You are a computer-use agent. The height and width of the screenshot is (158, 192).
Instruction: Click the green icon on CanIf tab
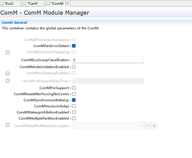click(x=24, y=4)
